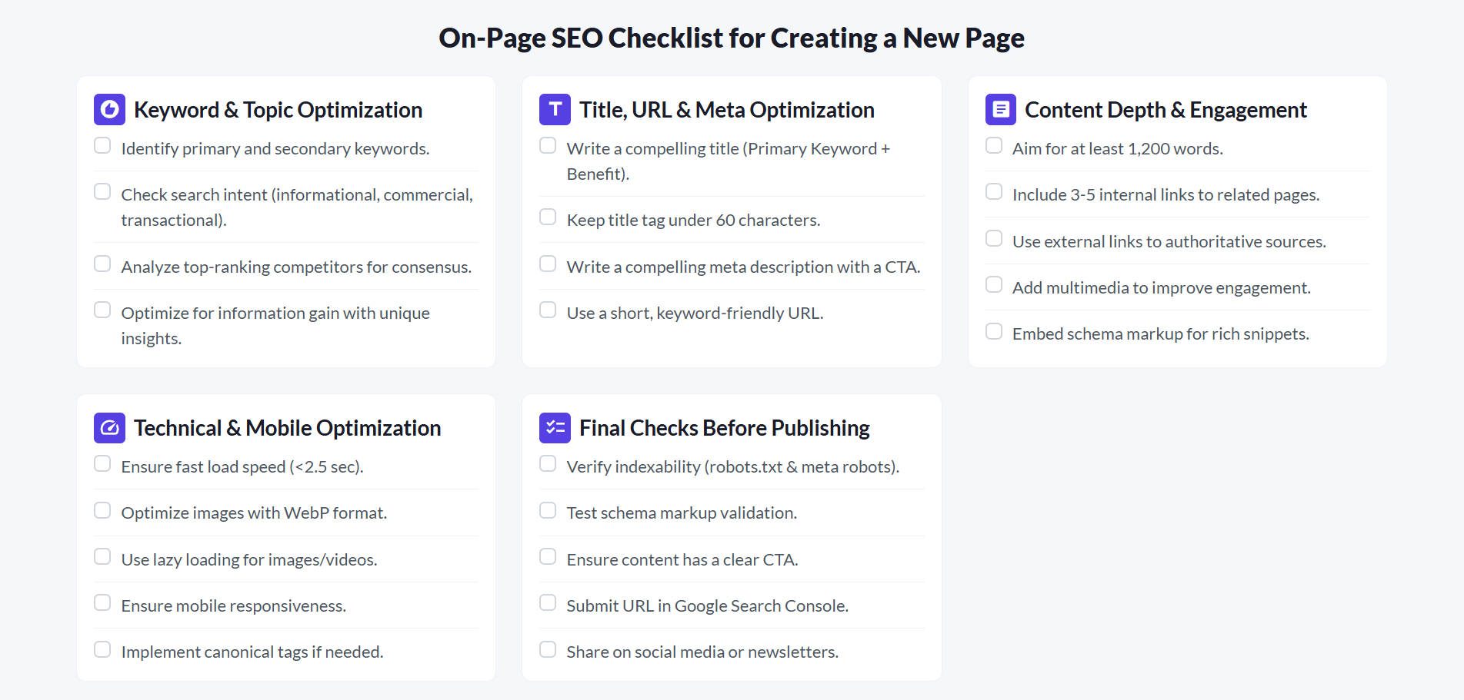Check the verify indexability item

[547, 463]
